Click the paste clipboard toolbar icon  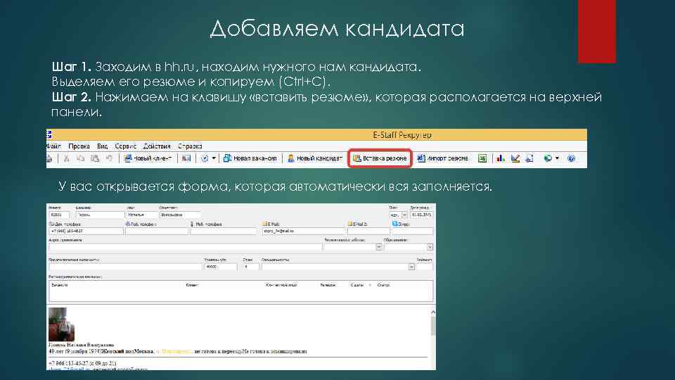click(x=95, y=158)
